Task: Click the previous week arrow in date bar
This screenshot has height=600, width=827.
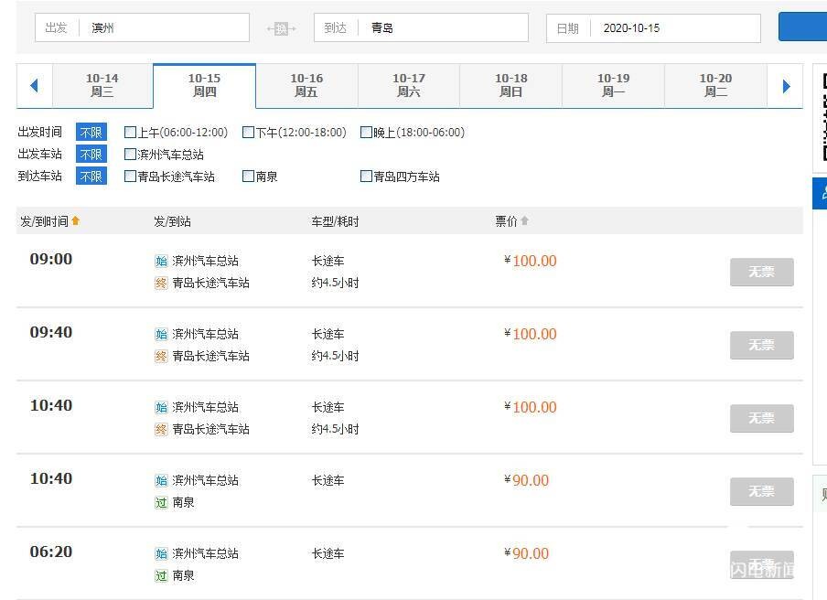Action: [35, 86]
